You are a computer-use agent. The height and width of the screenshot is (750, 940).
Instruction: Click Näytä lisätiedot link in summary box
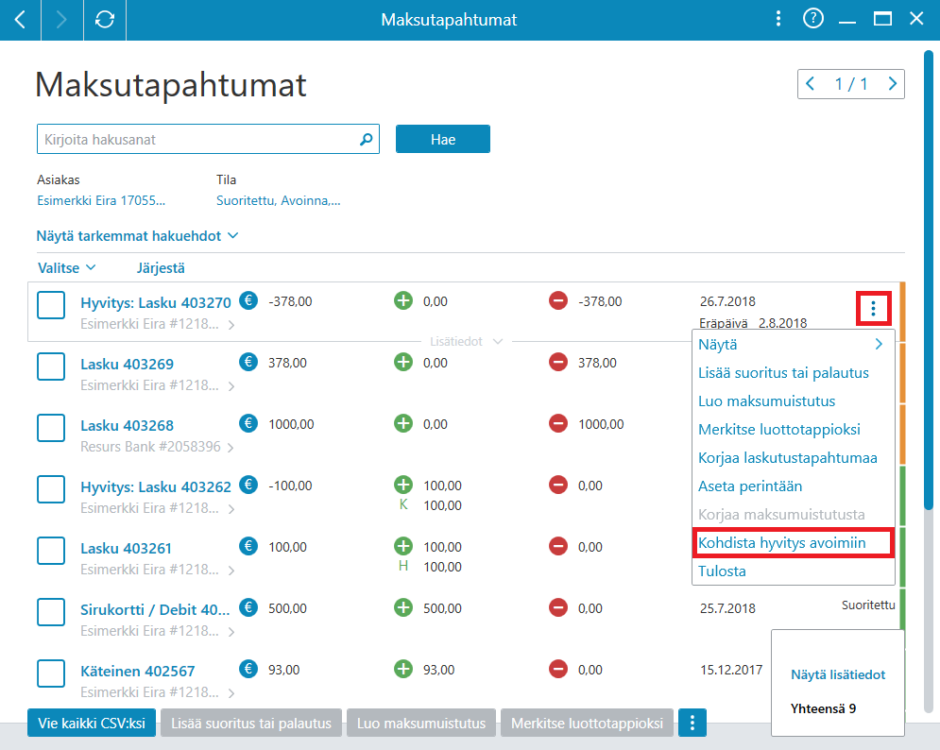click(x=837, y=674)
